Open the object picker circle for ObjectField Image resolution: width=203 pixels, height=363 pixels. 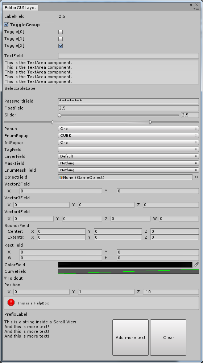pos(196,177)
